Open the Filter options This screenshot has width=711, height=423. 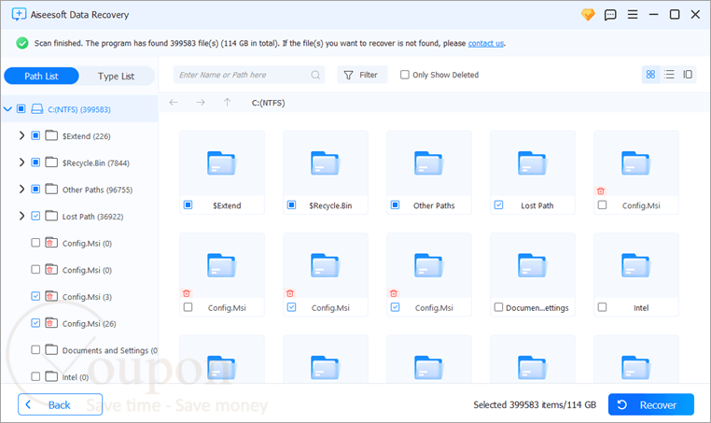click(x=362, y=75)
